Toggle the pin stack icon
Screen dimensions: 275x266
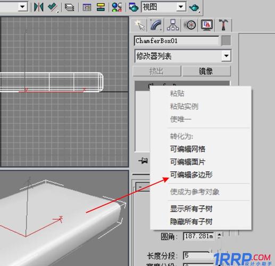[x=143, y=161]
